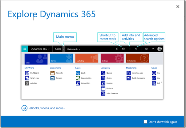
Task: Expand the Dynamics 365 dropdown chevron
Action: [49, 49]
